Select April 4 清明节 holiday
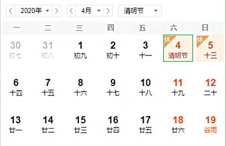The height and width of the screenshot is (146, 226). click(178, 48)
